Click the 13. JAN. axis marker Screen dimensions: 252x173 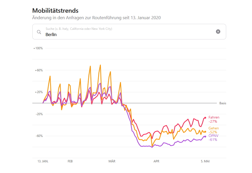(43, 161)
